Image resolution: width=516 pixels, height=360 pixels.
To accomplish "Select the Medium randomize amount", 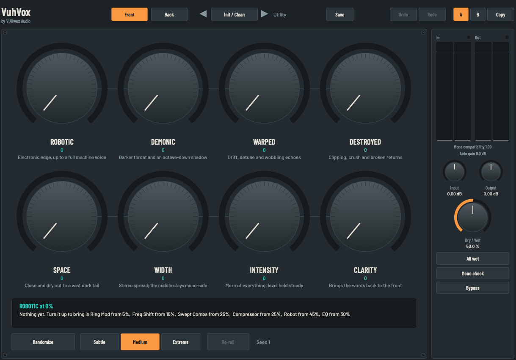I will click(x=140, y=342).
